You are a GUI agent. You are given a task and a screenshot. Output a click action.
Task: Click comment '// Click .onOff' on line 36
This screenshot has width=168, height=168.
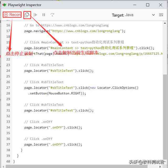(x=38, y=139)
